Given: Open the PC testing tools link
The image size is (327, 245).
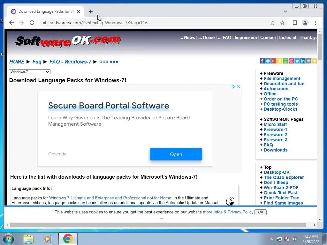Looking at the screenshot, I should [281, 104].
